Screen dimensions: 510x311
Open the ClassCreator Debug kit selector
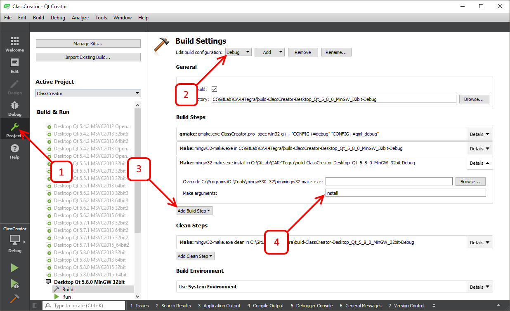tap(15, 241)
